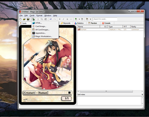Sort card list by P/T column

point(126,27)
